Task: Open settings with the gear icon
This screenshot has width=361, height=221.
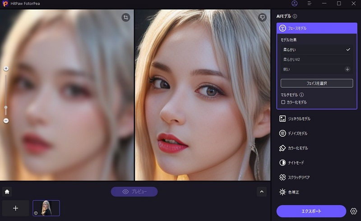Action: tap(354, 211)
